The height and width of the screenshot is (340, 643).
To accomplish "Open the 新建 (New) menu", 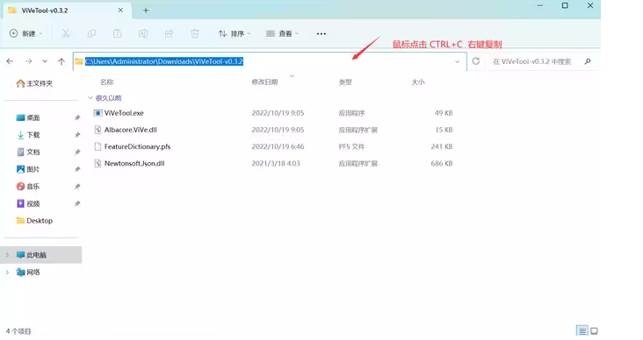I will pyautogui.click(x=25, y=33).
